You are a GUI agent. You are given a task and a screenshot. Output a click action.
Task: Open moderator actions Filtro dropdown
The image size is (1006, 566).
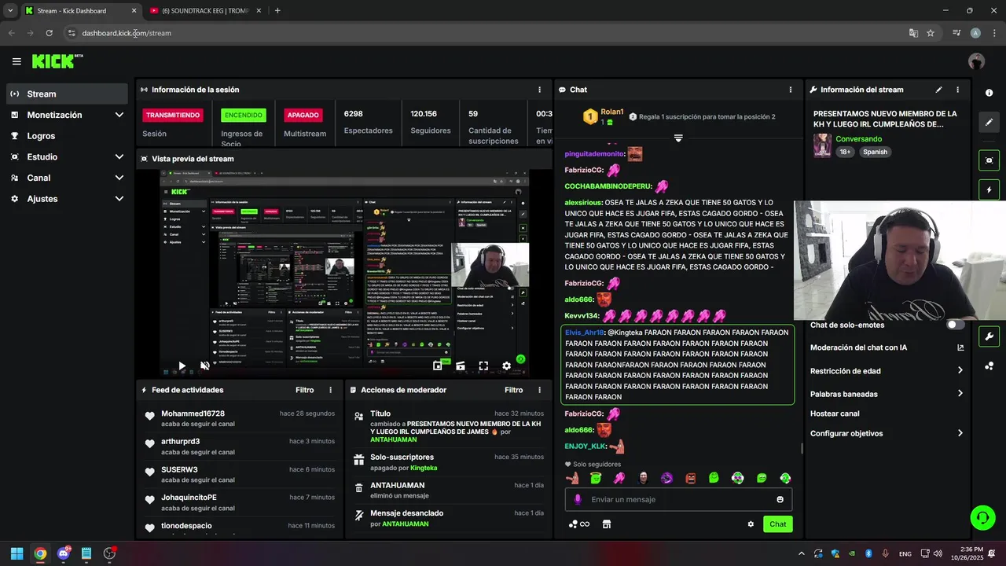point(513,390)
